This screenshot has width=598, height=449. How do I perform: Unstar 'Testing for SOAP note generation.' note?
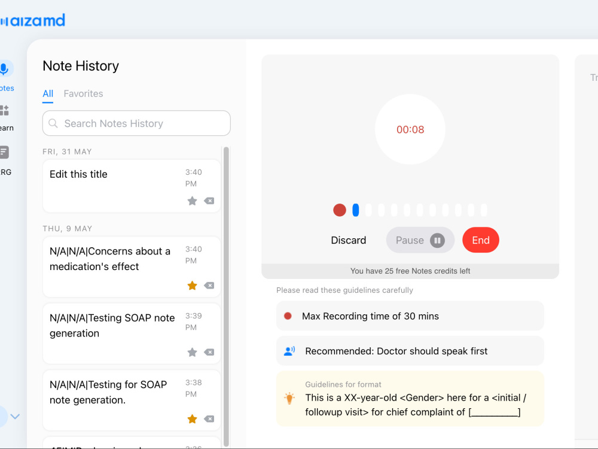click(x=192, y=419)
